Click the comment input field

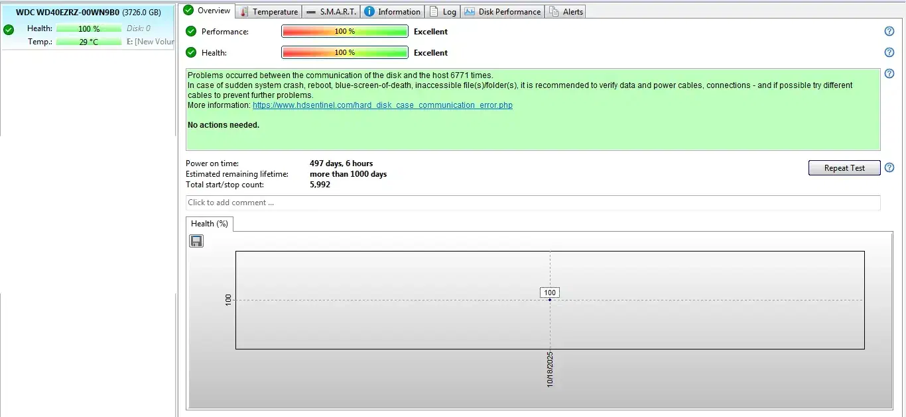pos(533,203)
